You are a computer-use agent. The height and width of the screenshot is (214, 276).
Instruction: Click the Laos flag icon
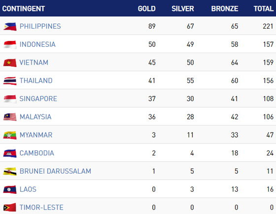click(x=10, y=189)
